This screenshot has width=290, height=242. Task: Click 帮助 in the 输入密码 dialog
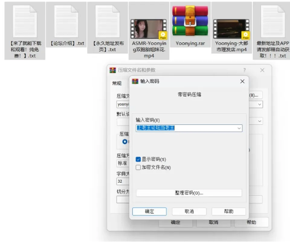pyautogui.click(x=229, y=211)
